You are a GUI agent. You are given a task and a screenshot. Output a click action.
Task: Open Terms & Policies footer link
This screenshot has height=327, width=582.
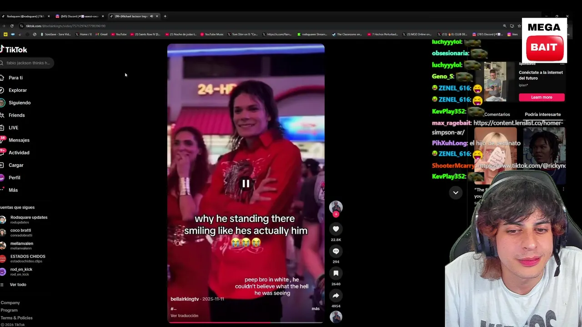(x=16, y=318)
